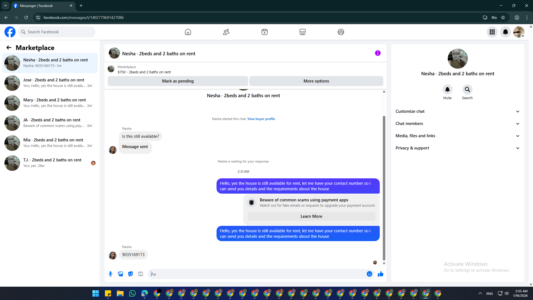Open Jose's conversation in Marketplace list
Screen dimensions: 533x300
50,83
